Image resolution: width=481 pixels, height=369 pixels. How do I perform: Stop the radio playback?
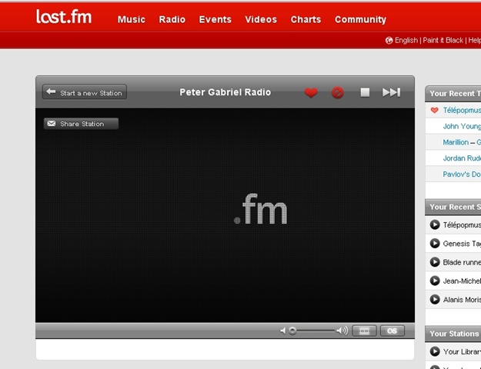pyautogui.click(x=365, y=92)
